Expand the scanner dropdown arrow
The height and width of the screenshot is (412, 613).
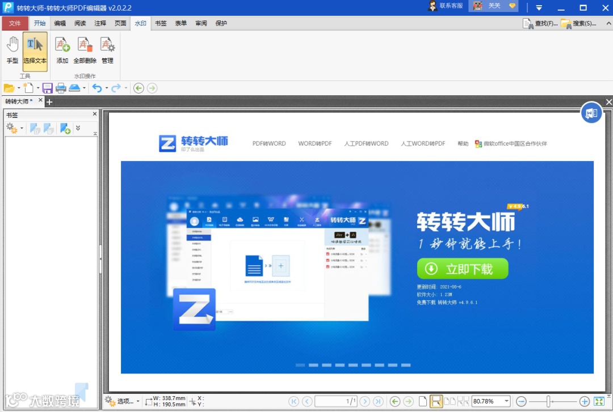pyautogui.click(x=84, y=88)
